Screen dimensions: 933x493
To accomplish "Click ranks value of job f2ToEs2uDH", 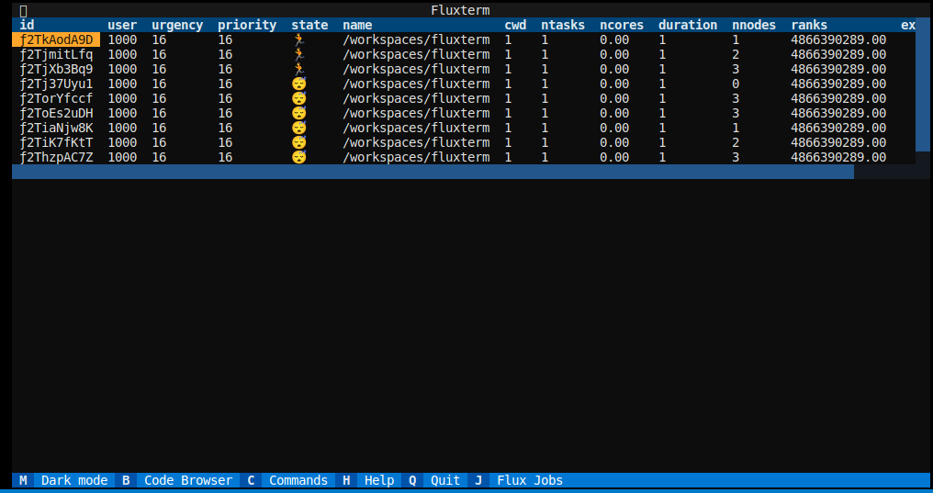I will click(x=838, y=113).
